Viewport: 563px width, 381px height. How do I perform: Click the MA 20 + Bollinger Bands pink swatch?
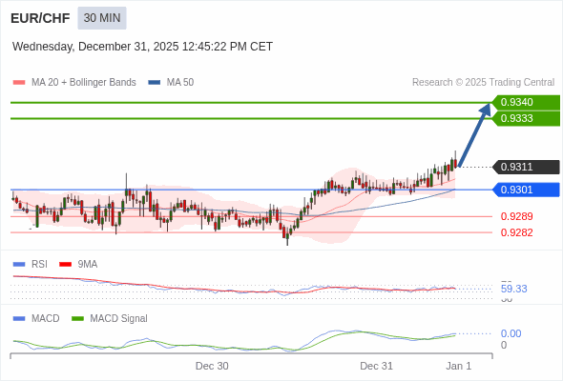19,83
